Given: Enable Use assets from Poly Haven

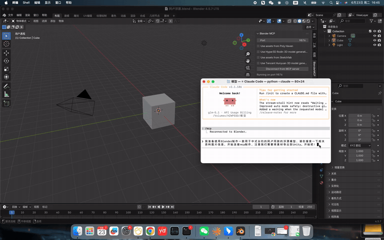Looking at the screenshot, I should (258, 46).
